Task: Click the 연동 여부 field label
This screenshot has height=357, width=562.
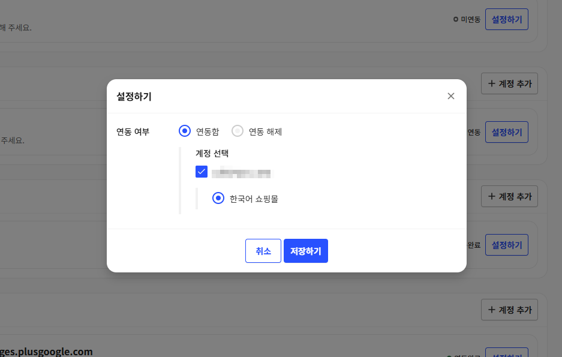Action: pyautogui.click(x=133, y=131)
